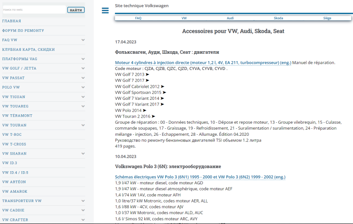
Task: Select the FAQ tab in top navigation
Action: (138, 18)
